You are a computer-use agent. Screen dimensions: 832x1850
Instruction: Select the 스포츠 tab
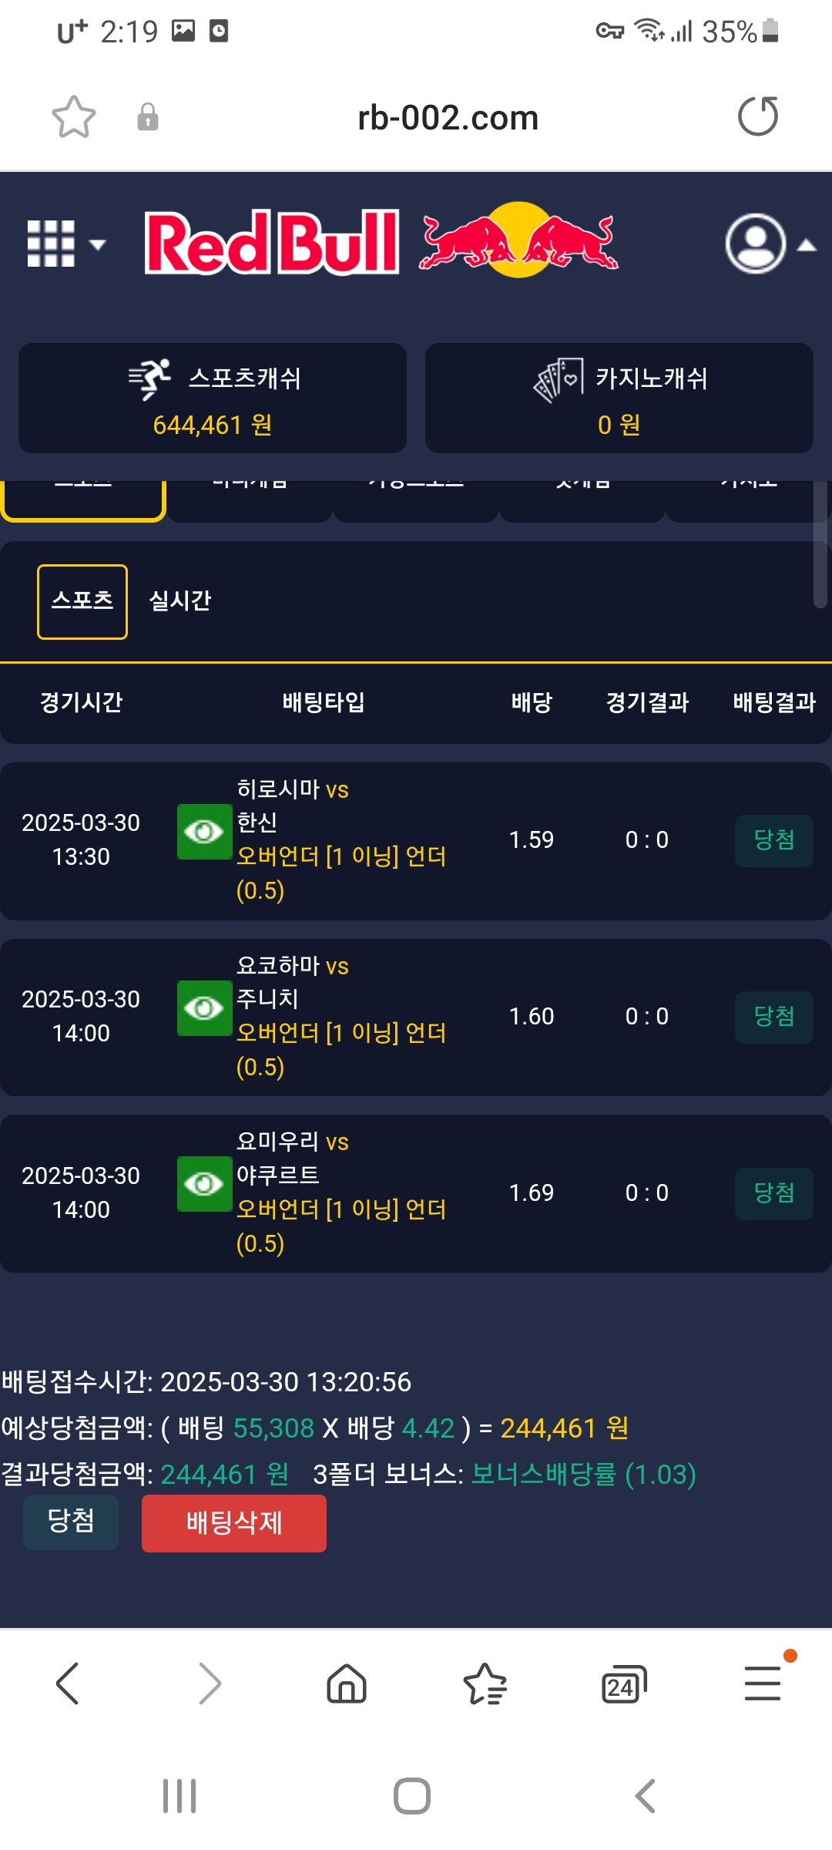tap(82, 602)
